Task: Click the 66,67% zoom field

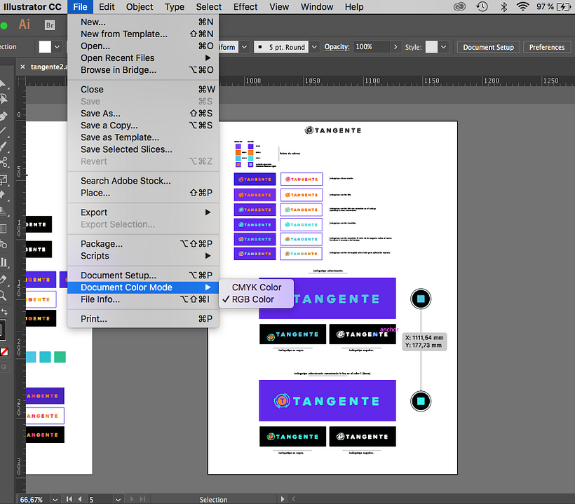Action: [x=34, y=499]
